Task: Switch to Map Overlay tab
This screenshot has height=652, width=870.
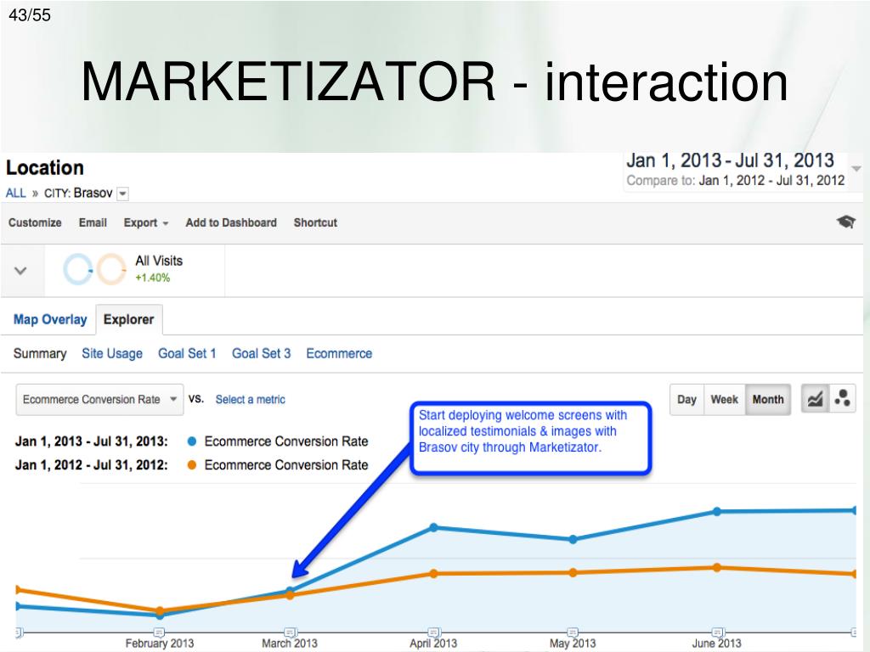Action: (x=50, y=319)
